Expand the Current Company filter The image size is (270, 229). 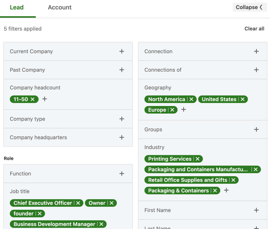pos(121,51)
